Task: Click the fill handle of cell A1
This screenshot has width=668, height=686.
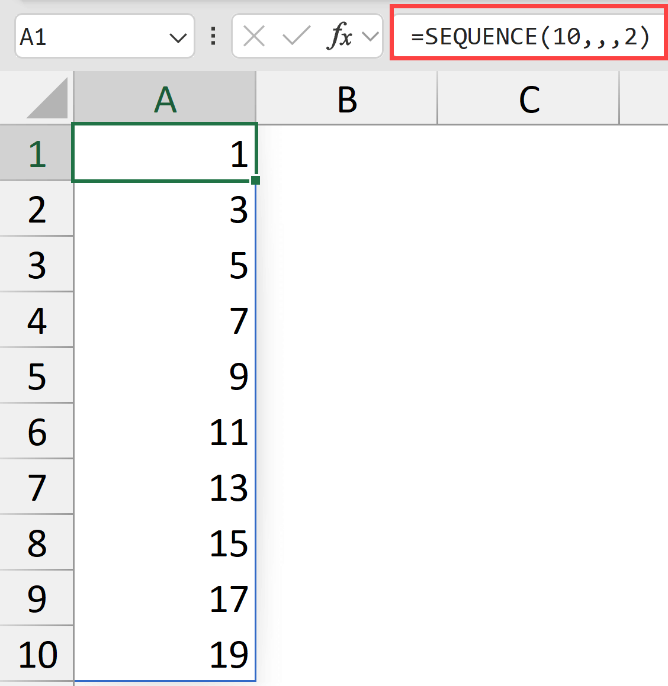Action: click(x=256, y=180)
